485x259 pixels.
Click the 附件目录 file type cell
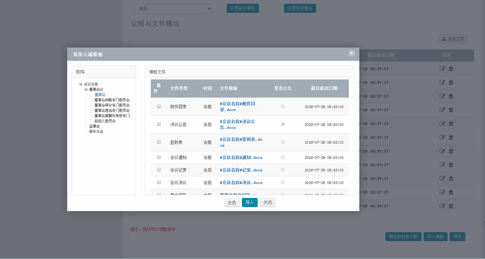tap(178, 107)
